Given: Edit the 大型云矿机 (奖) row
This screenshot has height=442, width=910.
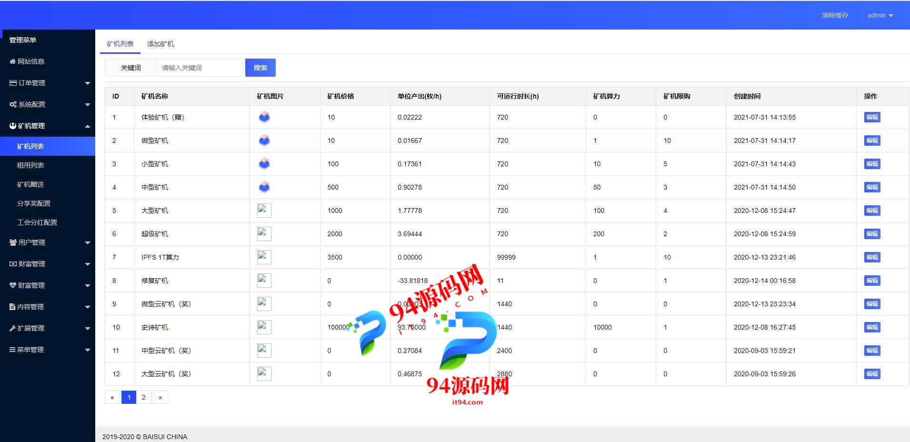Looking at the screenshot, I should click(872, 374).
